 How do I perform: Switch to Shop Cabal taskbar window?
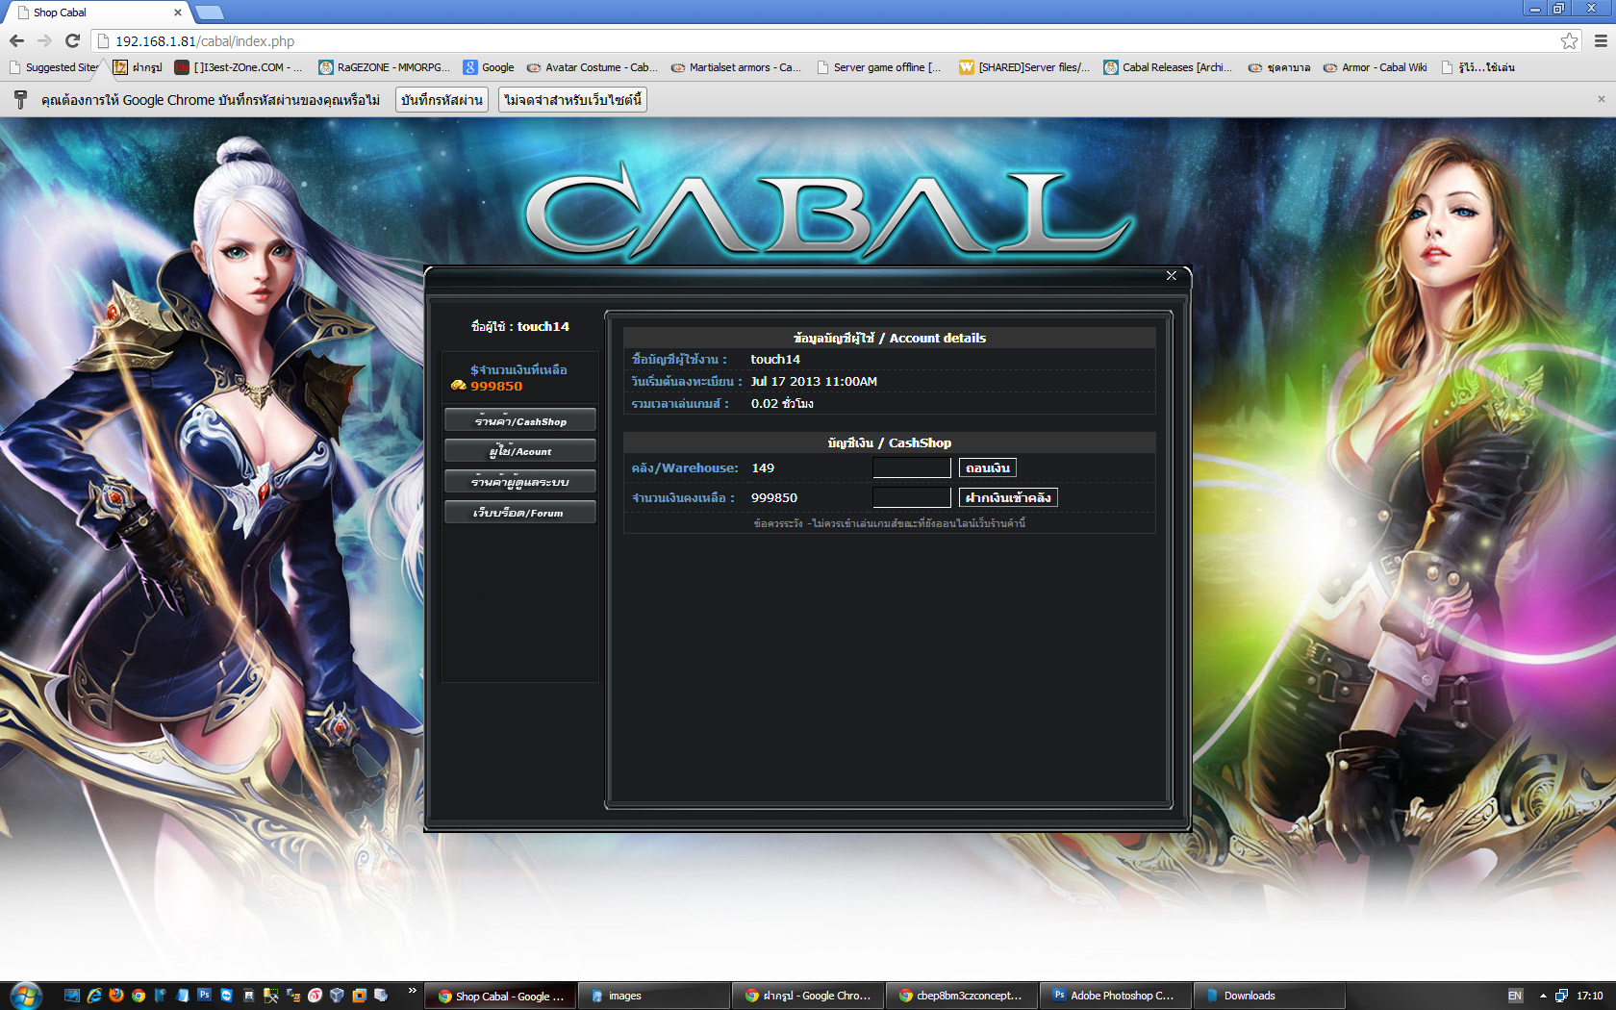pyautogui.click(x=502, y=996)
